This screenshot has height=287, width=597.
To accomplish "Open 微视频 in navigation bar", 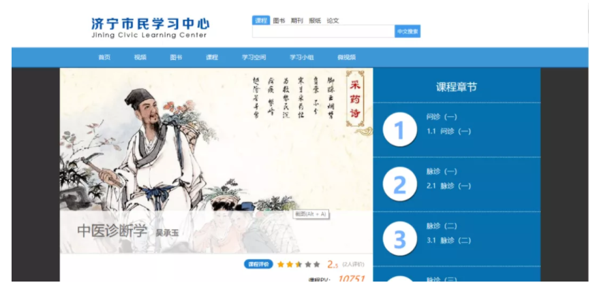I will [346, 57].
